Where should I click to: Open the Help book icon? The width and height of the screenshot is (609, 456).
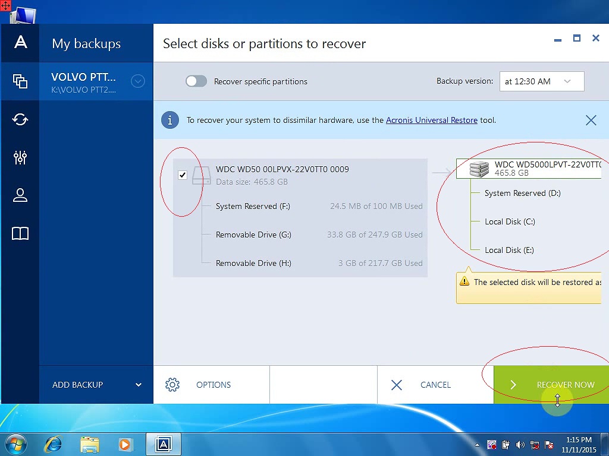pos(20,233)
